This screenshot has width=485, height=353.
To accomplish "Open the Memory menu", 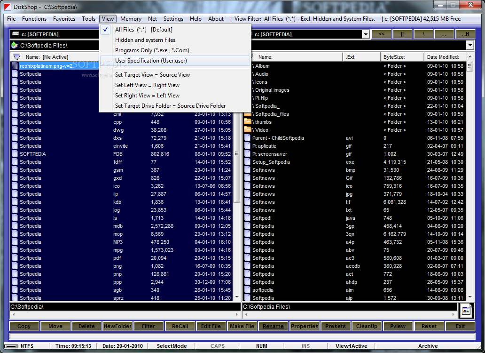I will click(131, 18).
